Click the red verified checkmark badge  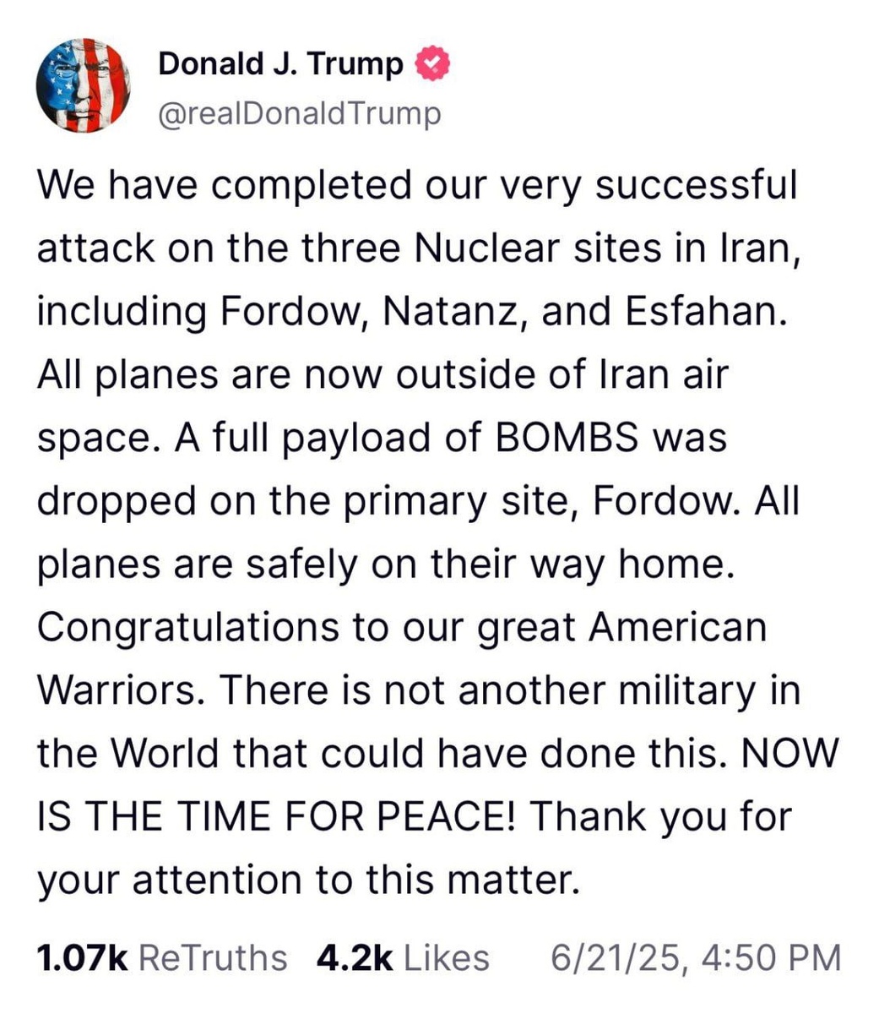click(x=432, y=64)
